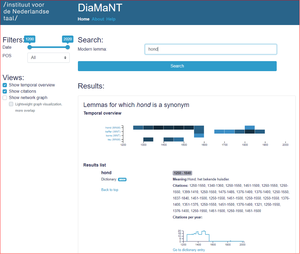Click the citation date 1837-1840

point(181,198)
